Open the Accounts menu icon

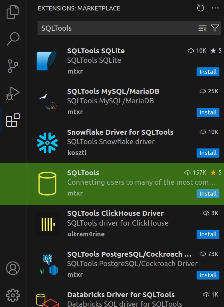(13, 268)
